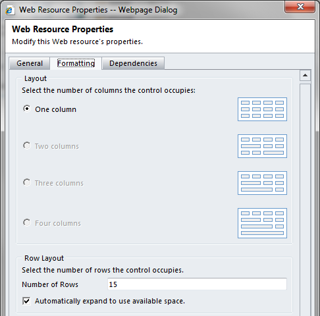Select the Two columns radio button
320x316 pixels.
tap(27, 145)
